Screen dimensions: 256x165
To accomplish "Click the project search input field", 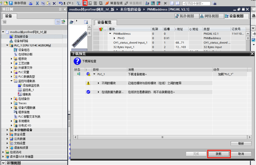I will tap(196, 3).
